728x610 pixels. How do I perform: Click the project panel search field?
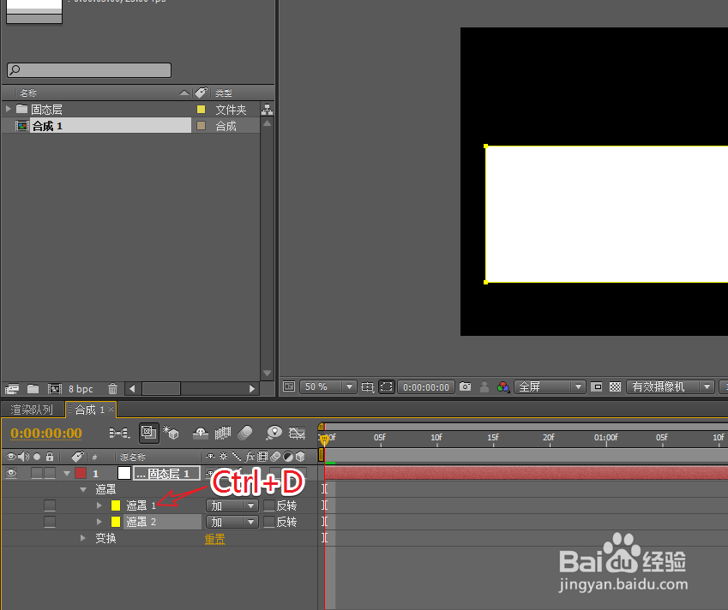(89, 70)
